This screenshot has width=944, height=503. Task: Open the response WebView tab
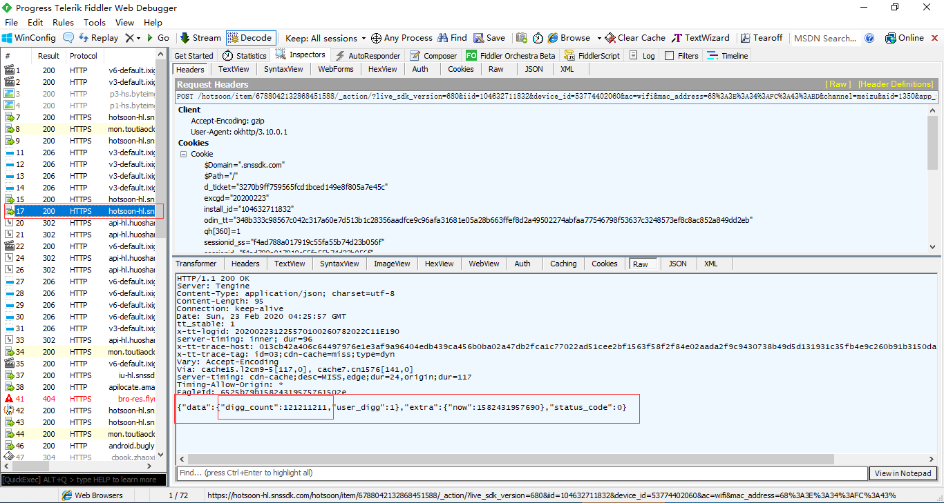pos(484,264)
